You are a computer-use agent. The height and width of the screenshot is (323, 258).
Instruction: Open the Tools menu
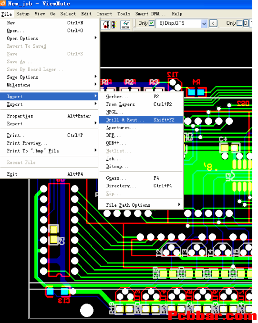tap(124, 14)
